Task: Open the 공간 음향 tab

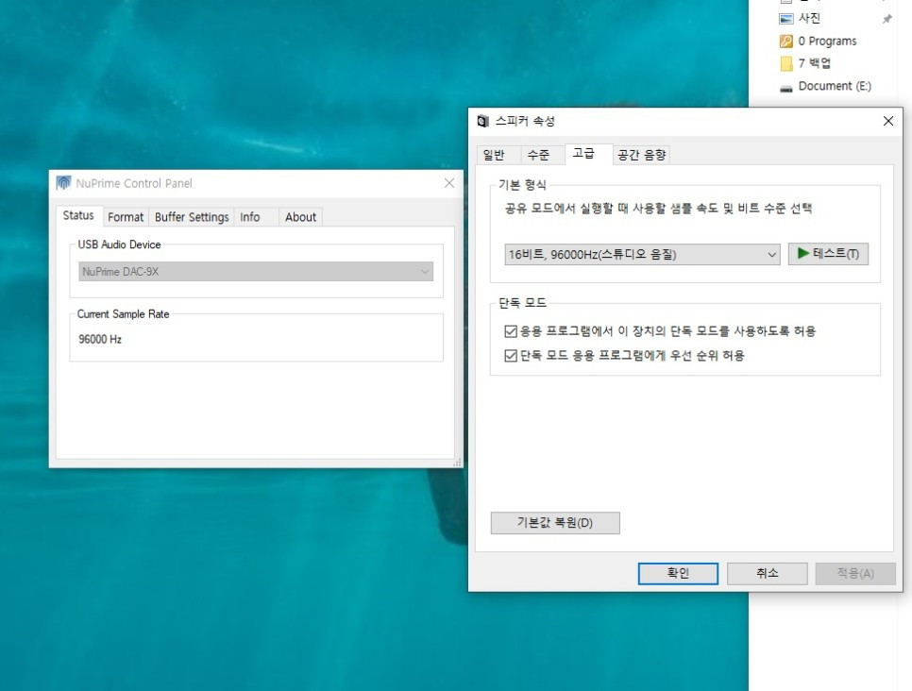Action: (x=642, y=156)
